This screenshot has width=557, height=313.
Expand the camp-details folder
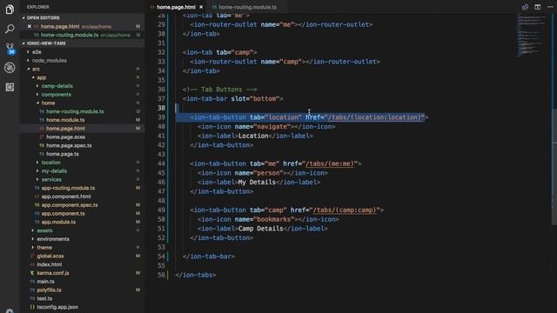tap(57, 86)
